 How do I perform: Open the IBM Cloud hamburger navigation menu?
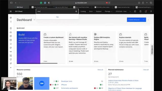click(x=11, y=11)
